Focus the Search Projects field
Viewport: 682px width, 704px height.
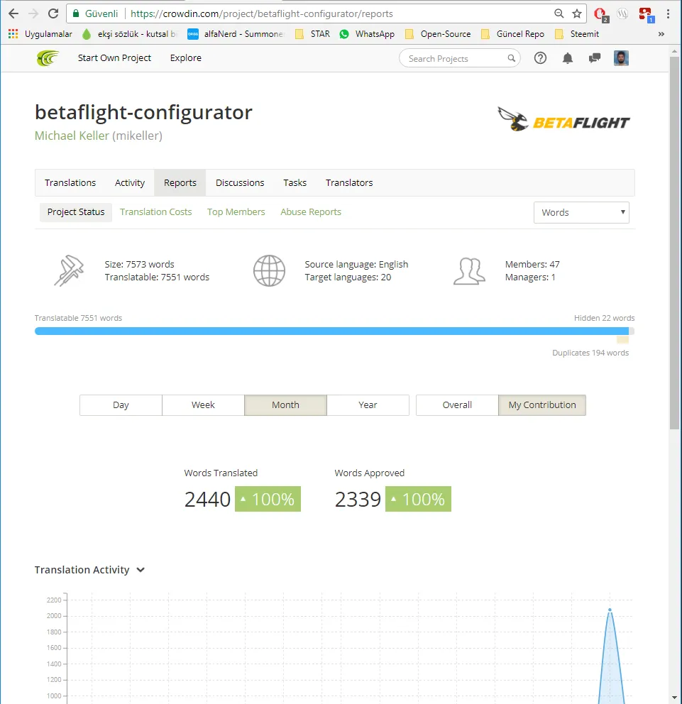pyautogui.click(x=459, y=58)
